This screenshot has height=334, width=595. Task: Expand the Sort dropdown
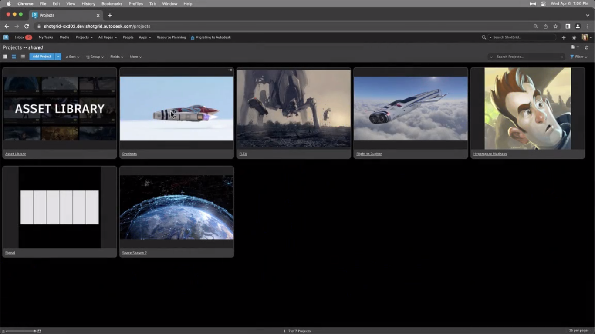[72, 57]
